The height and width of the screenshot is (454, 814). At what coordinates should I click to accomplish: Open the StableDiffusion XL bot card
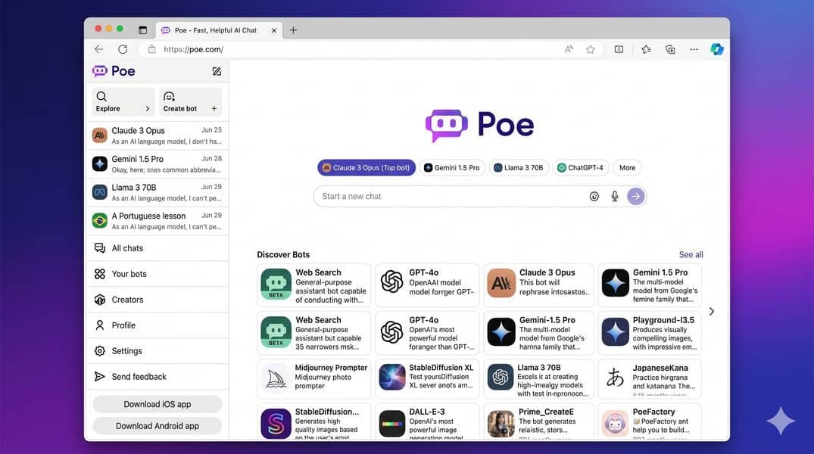[427, 379]
